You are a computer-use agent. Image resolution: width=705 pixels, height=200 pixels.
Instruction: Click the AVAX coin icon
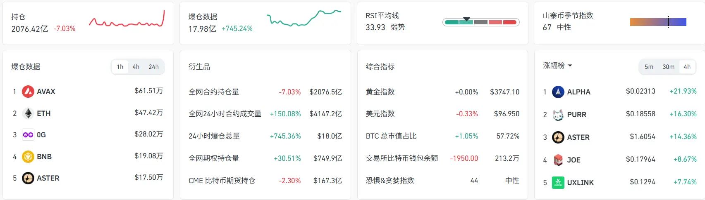(x=28, y=92)
